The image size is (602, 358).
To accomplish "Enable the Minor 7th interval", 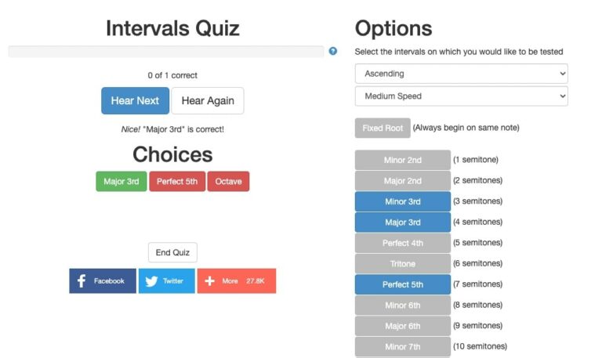I will pos(402,346).
